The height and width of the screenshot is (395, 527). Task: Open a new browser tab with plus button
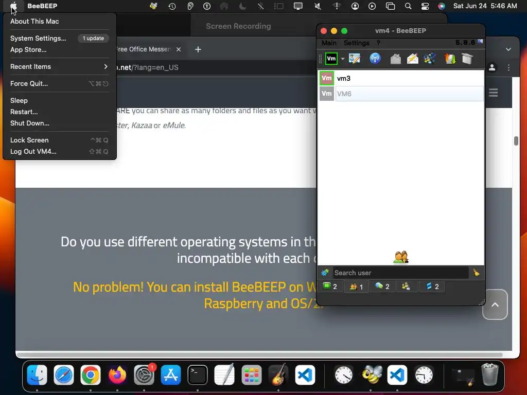(x=198, y=49)
